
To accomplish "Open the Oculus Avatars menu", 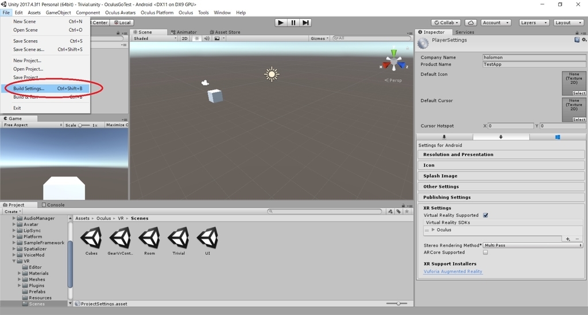I will coord(120,13).
